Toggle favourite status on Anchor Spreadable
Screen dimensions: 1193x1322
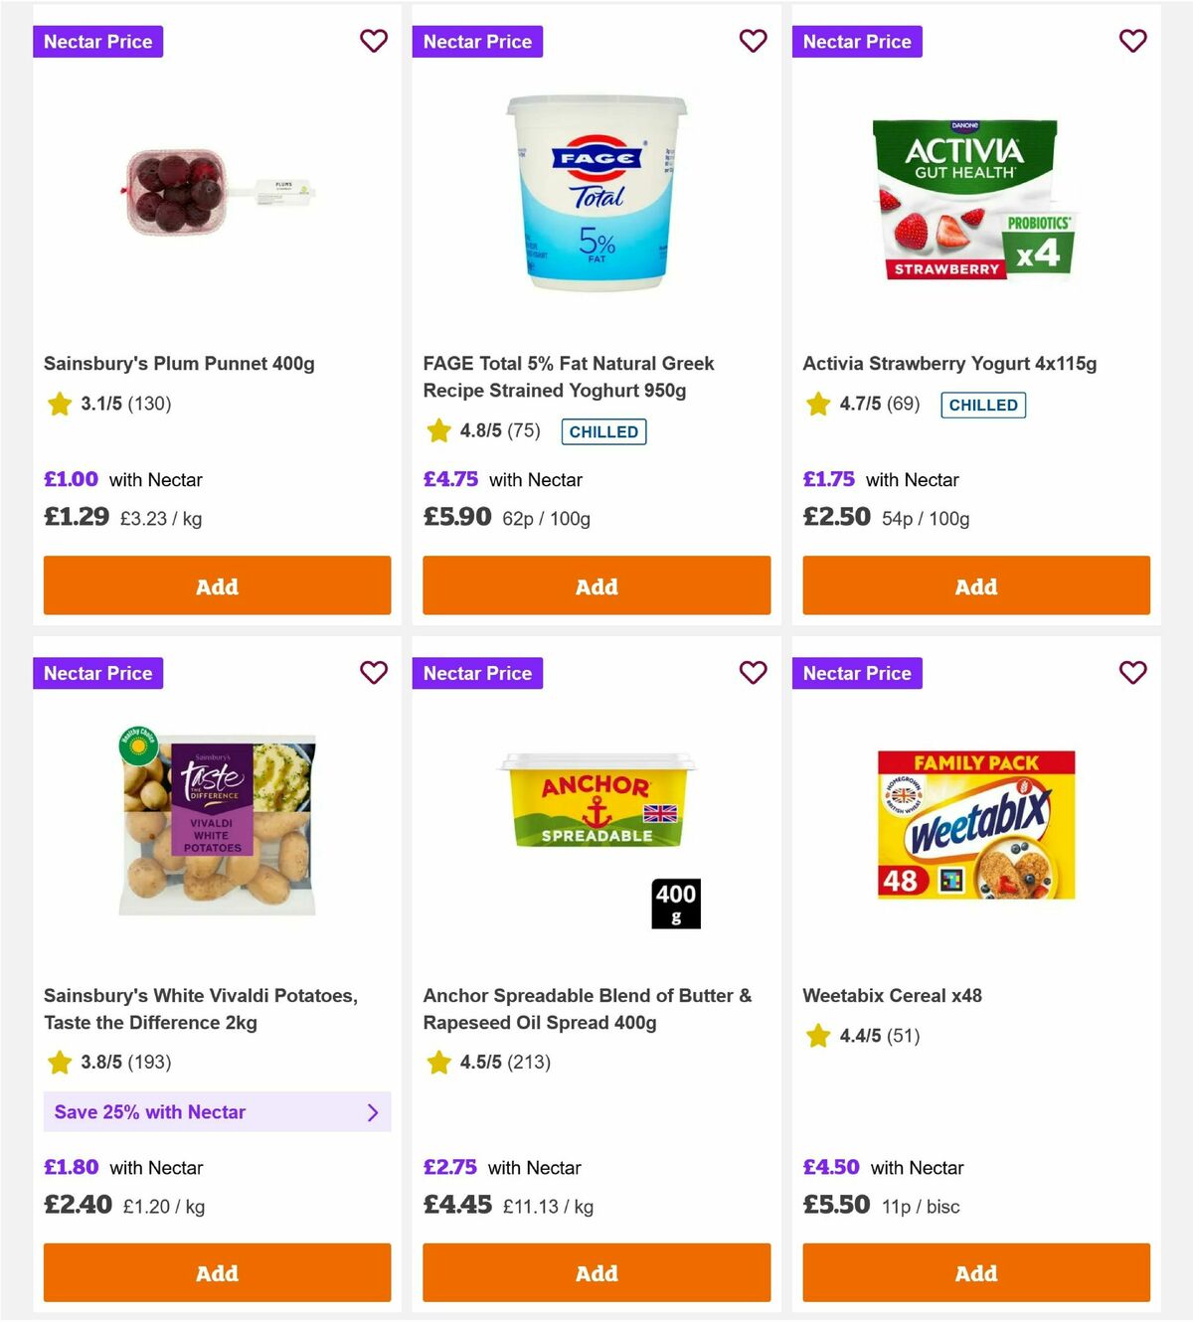point(753,673)
